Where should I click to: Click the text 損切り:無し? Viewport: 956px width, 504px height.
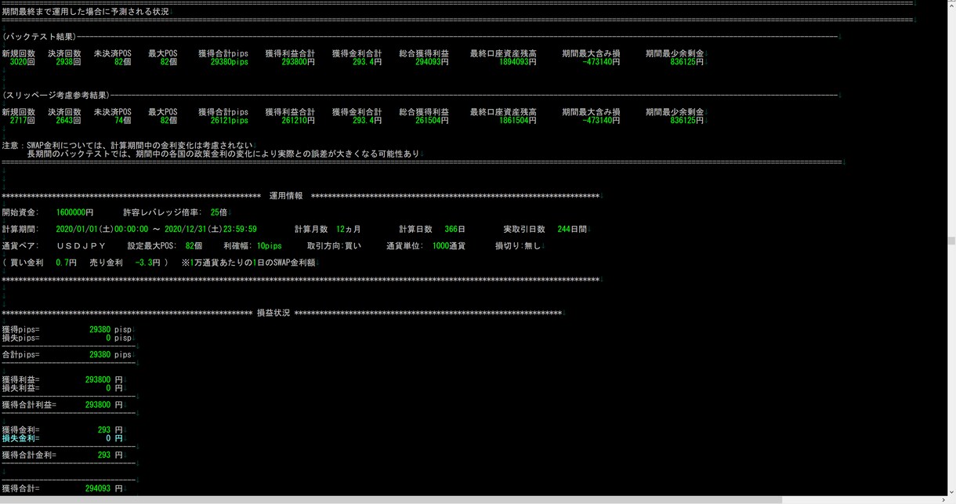pyautogui.click(x=518, y=246)
